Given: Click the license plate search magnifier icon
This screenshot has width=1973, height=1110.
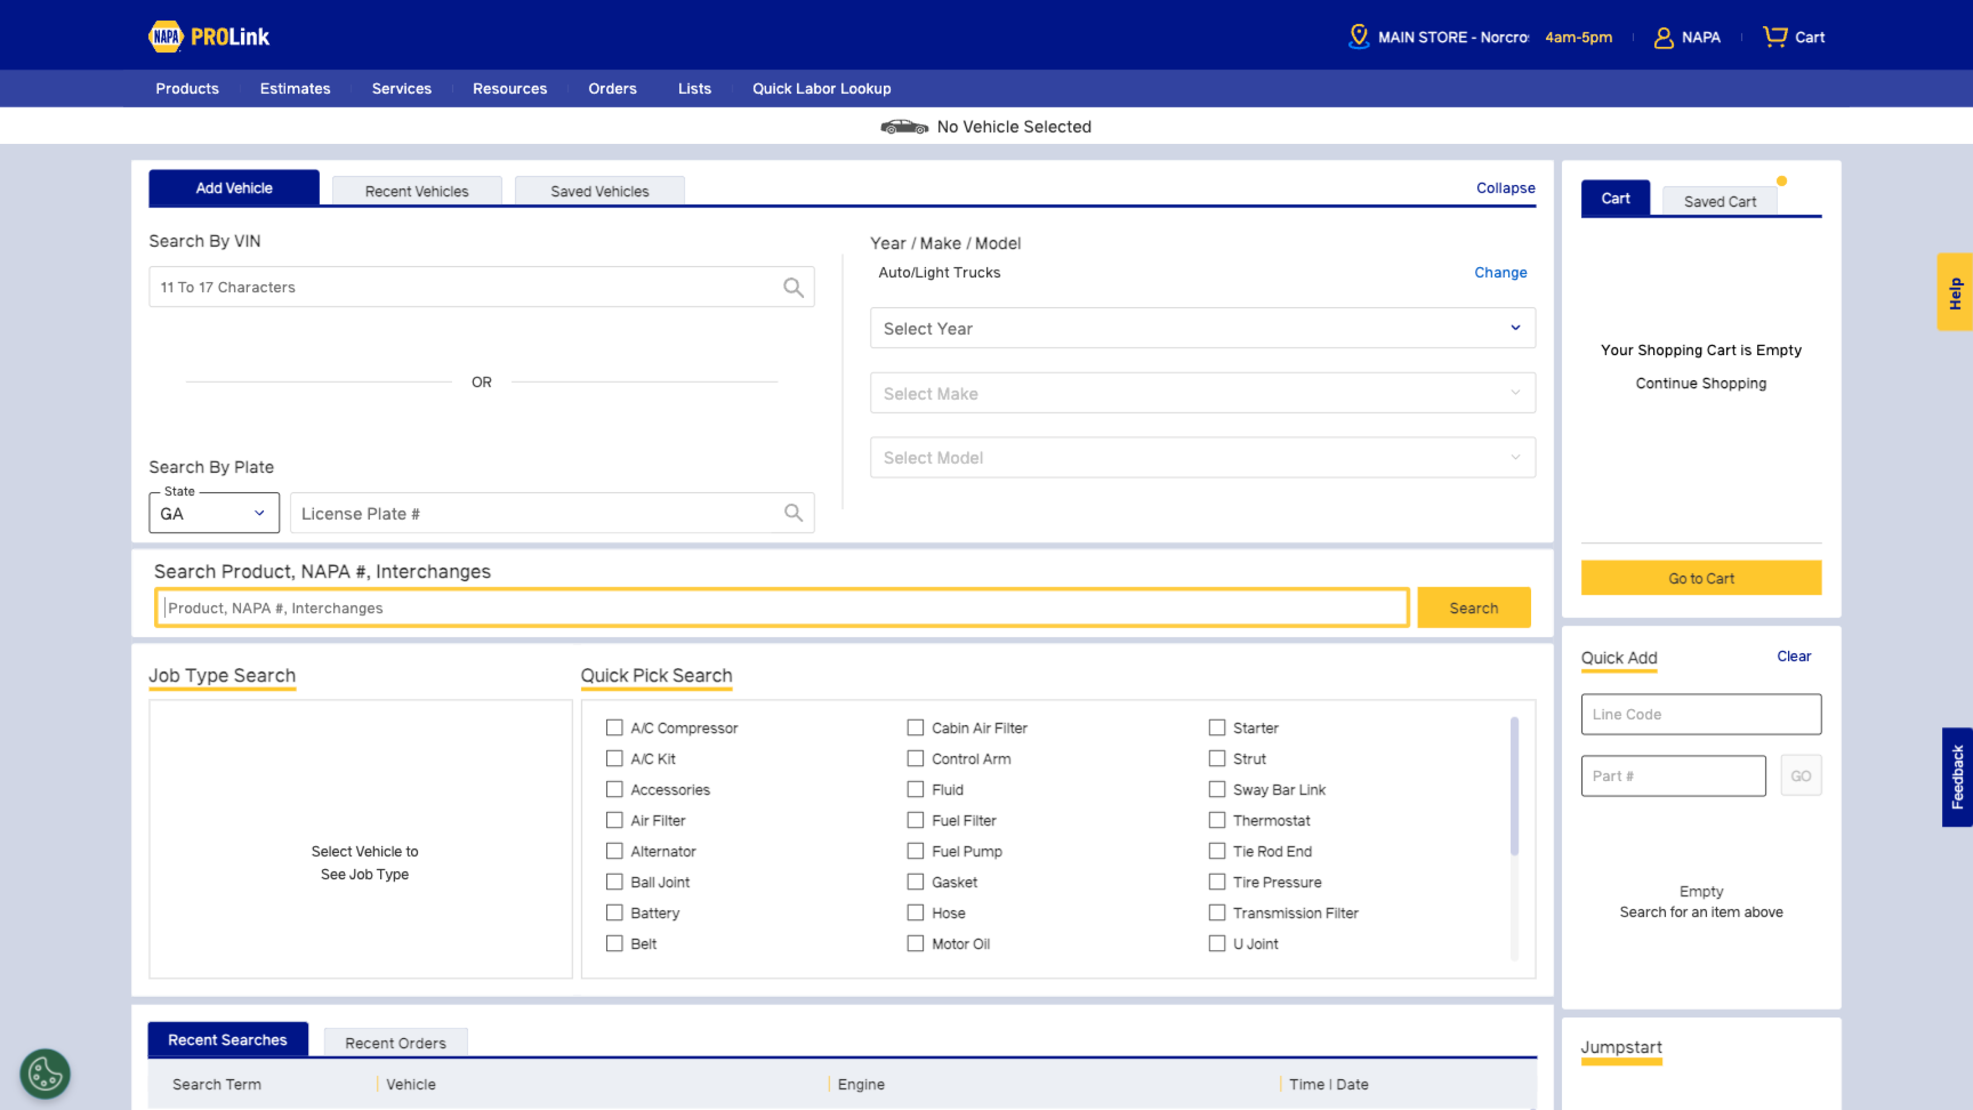Looking at the screenshot, I should pyautogui.click(x=793, y=513).
